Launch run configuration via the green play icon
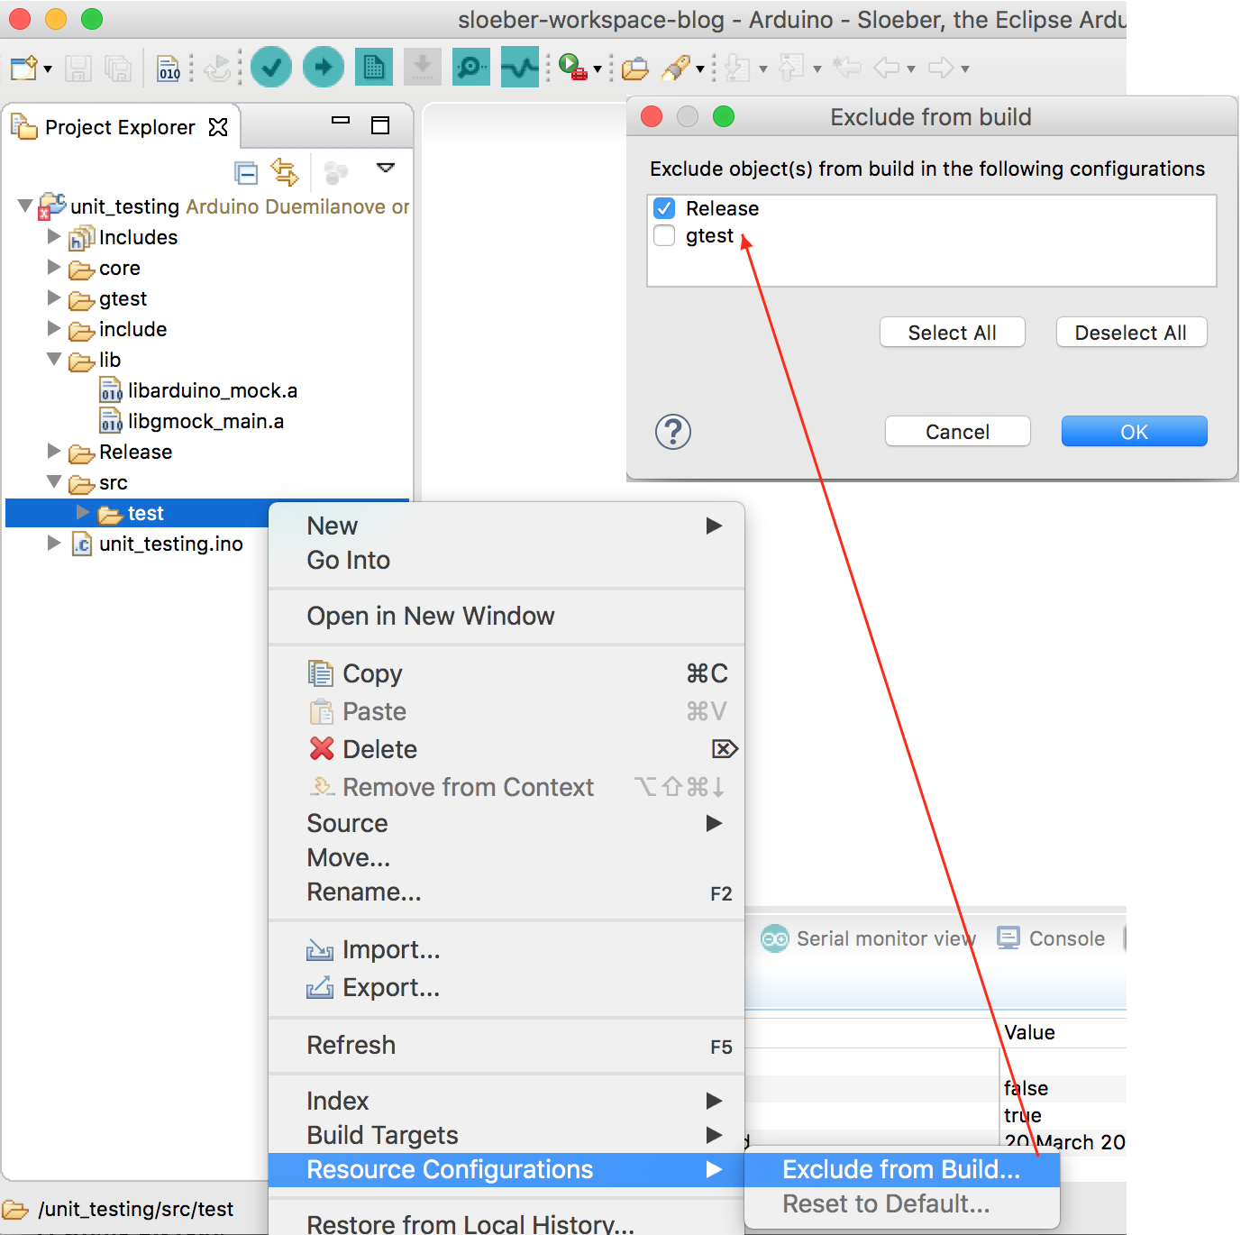The height and width of the screenshot is (1235, 1241). 570,67
